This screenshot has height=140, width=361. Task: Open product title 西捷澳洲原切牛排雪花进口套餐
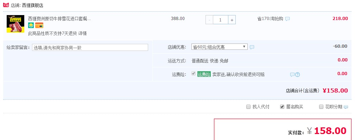coord(59,19)
